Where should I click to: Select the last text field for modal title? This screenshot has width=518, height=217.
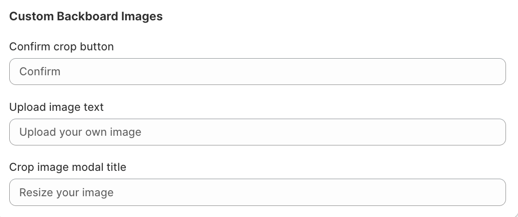pos(257,192)
